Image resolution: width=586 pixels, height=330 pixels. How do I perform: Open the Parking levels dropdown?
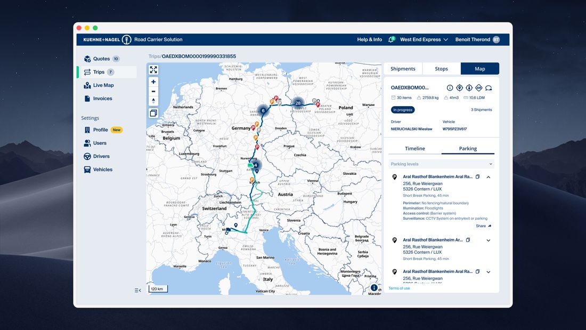point(442,164)
